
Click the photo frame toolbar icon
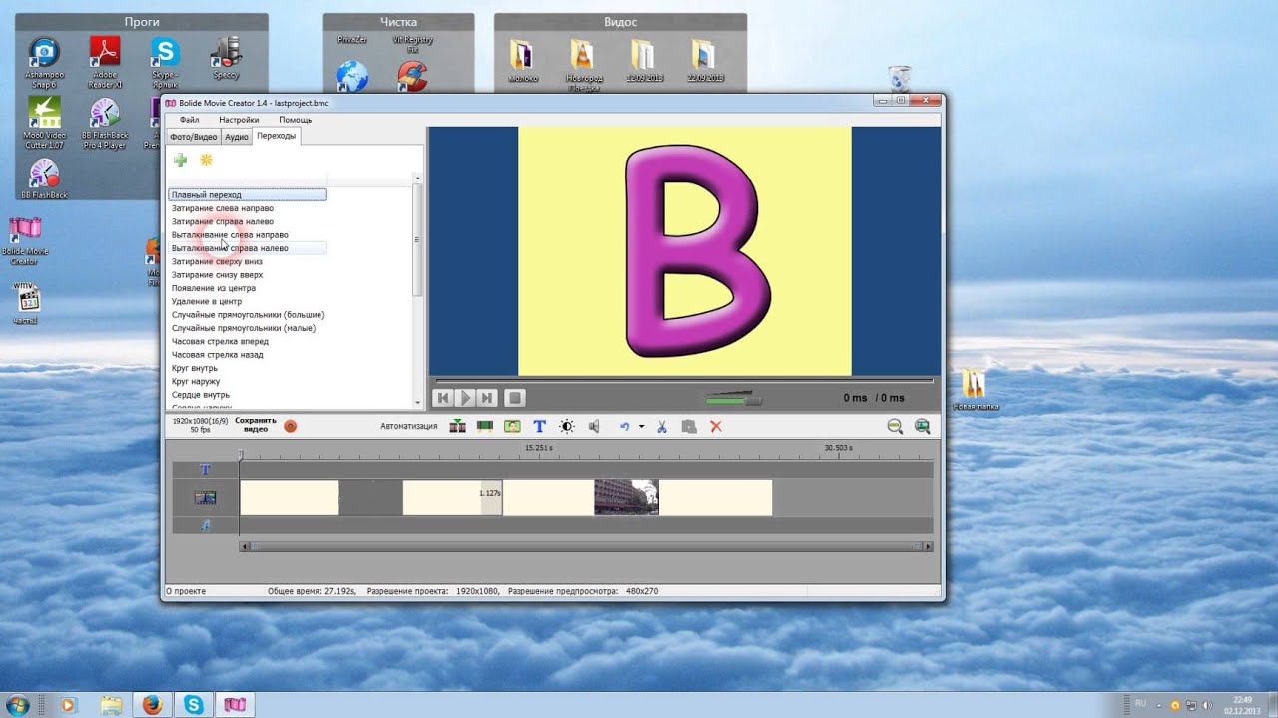[x=512, y=426]
